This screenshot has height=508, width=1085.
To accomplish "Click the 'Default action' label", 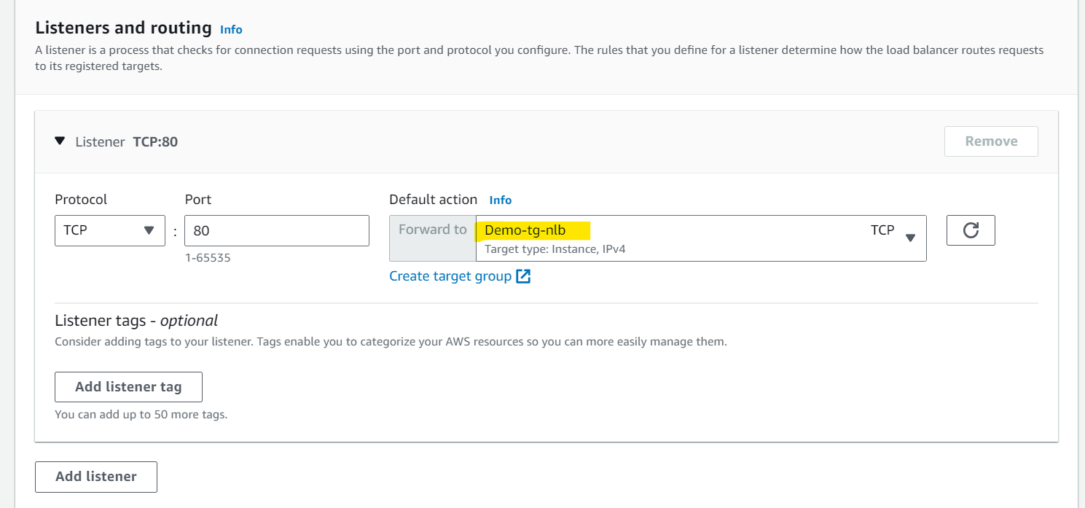I will point(434,200).
